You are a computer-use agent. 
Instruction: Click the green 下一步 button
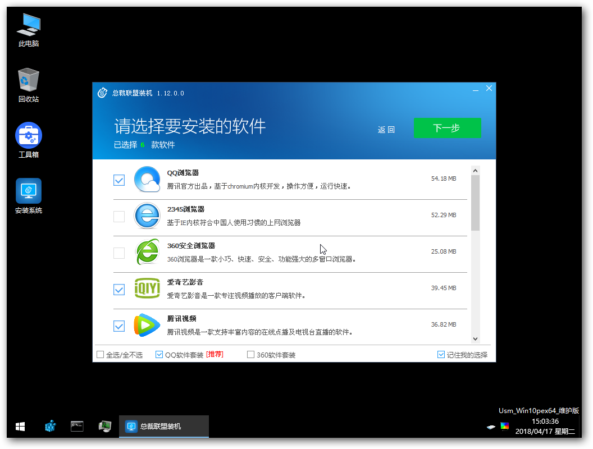point(448,128)
